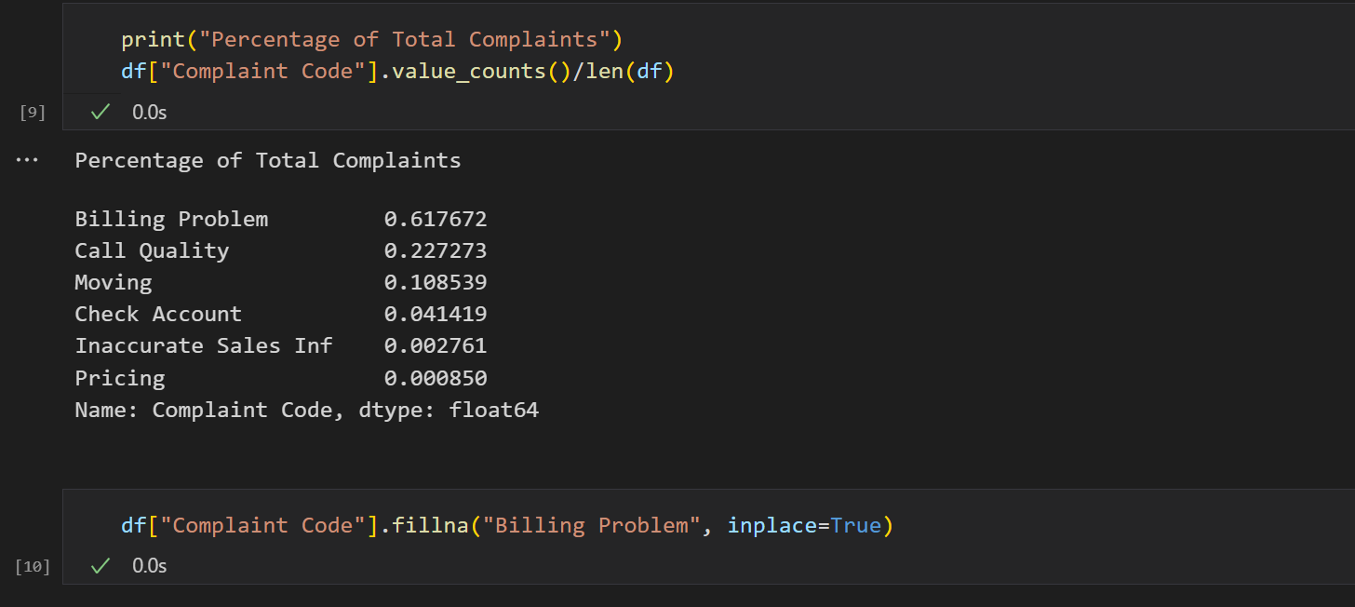Image resolution: width=1355 pixels, height=607 pixels.
Task: Click the green checkmark on cell 9
Action: tap(99, 112)
